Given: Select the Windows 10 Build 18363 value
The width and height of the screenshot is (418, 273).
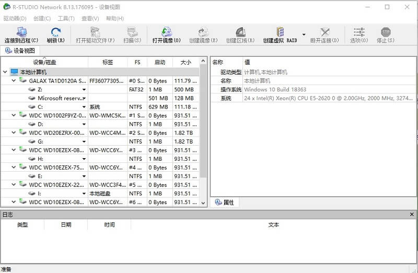Looking at the screenshot, I should 275,89.
